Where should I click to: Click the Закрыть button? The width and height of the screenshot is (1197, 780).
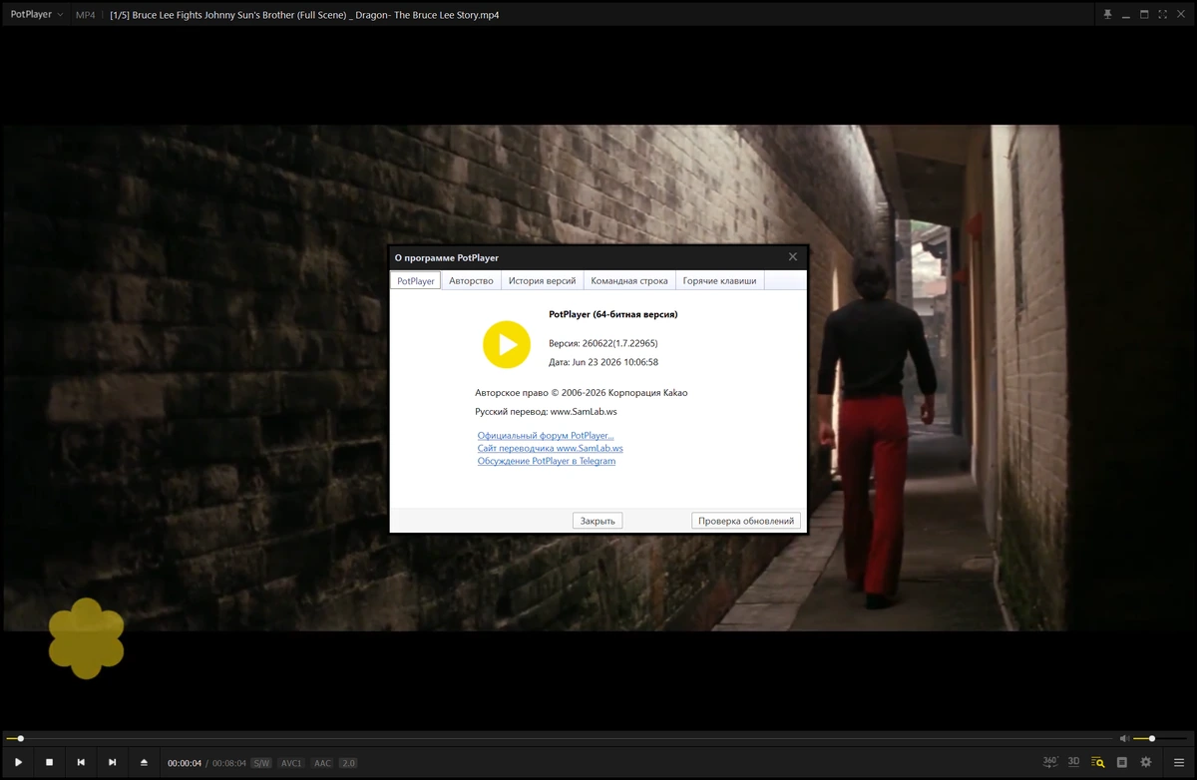pos(598,521)
